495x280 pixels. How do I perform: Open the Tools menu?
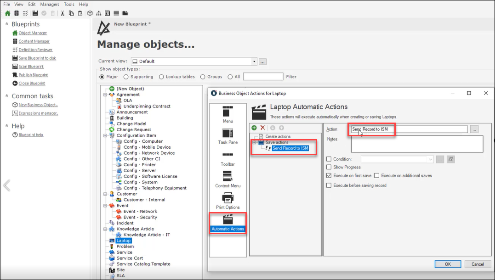point(69,4)
